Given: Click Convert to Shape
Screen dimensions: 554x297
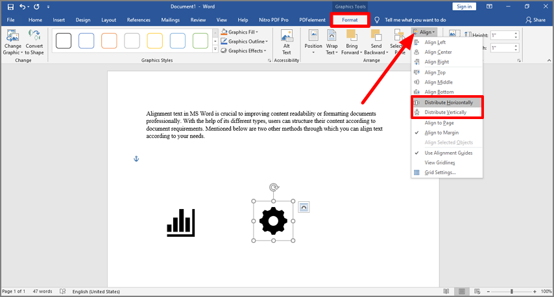Looking at the screenshot, I should (x=34, y=42).
